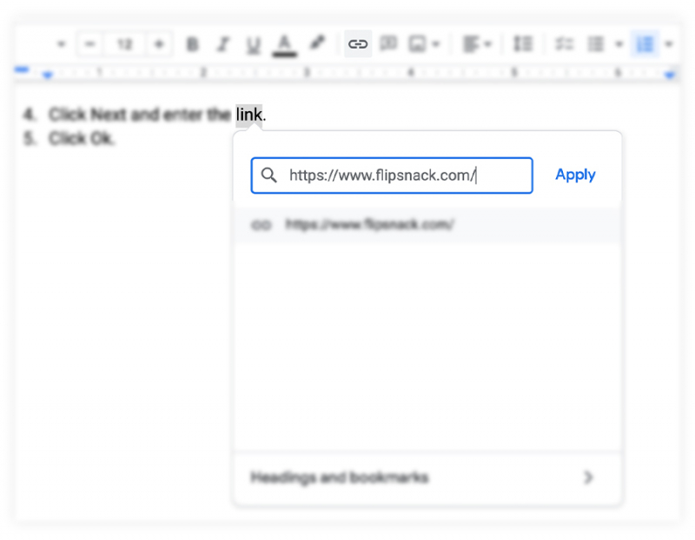Toggle the numbered list
Image resolution: width=695 pixels, height=540 pixels.
[x=645, y=44]
